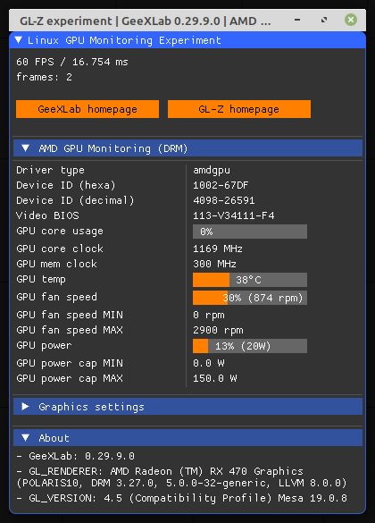Viewport: 375px width, 523px height.
Task: Select the 'Video BIOS' label
Action: 47,215
